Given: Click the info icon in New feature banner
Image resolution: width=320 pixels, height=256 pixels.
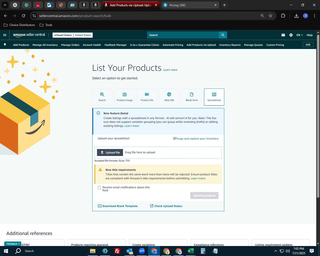Looking at the screenshot, I should coord(98,113).
